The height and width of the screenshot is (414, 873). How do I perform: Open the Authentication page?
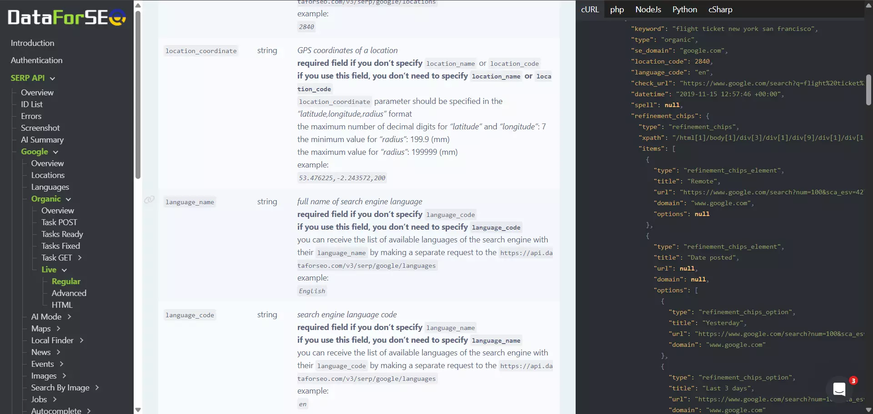36,60
